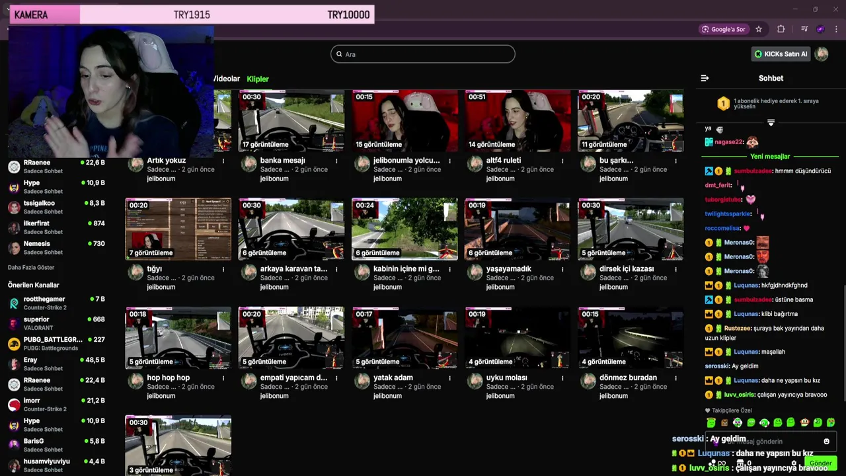Click the chat panel vertical scrollbar
The height and width of the screenshot is (476, 846).
[843, 344]
